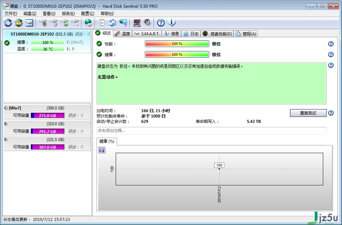Open the 报告(R) menu
The width and height of the screenshot is (342, 225).
click(68, 13)
